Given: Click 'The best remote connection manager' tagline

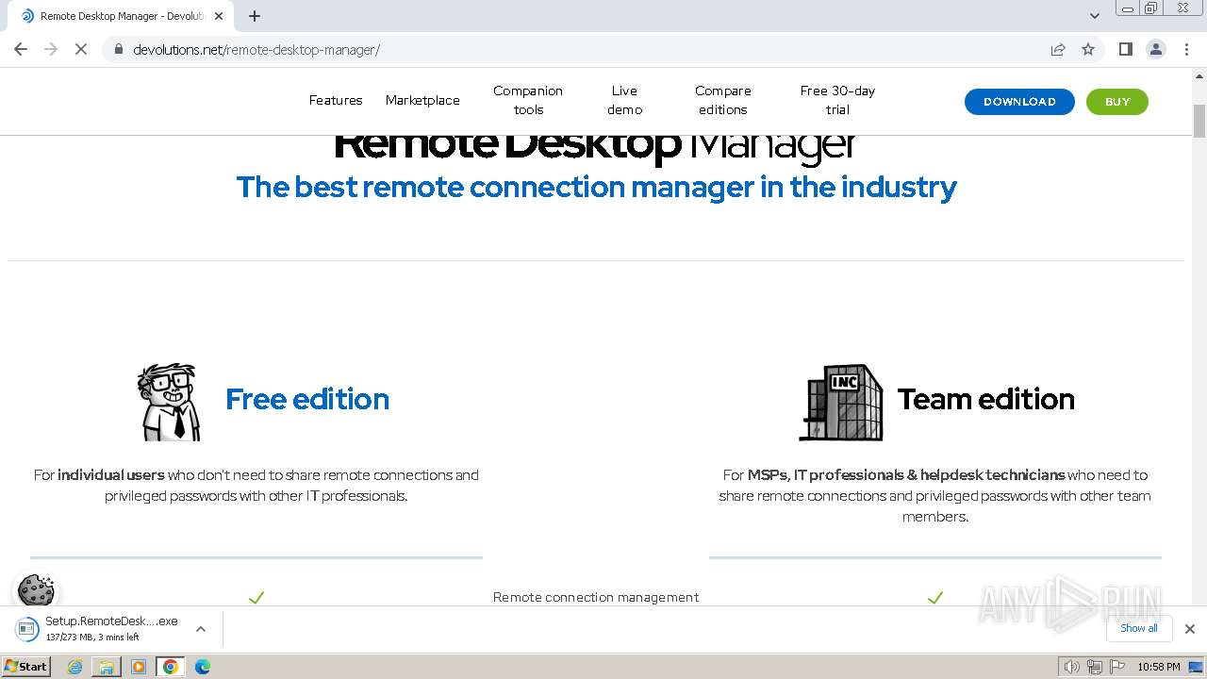Looking at the screenshot, I should point(596,187).
